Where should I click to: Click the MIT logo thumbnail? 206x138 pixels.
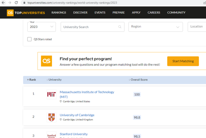point(51,94)
